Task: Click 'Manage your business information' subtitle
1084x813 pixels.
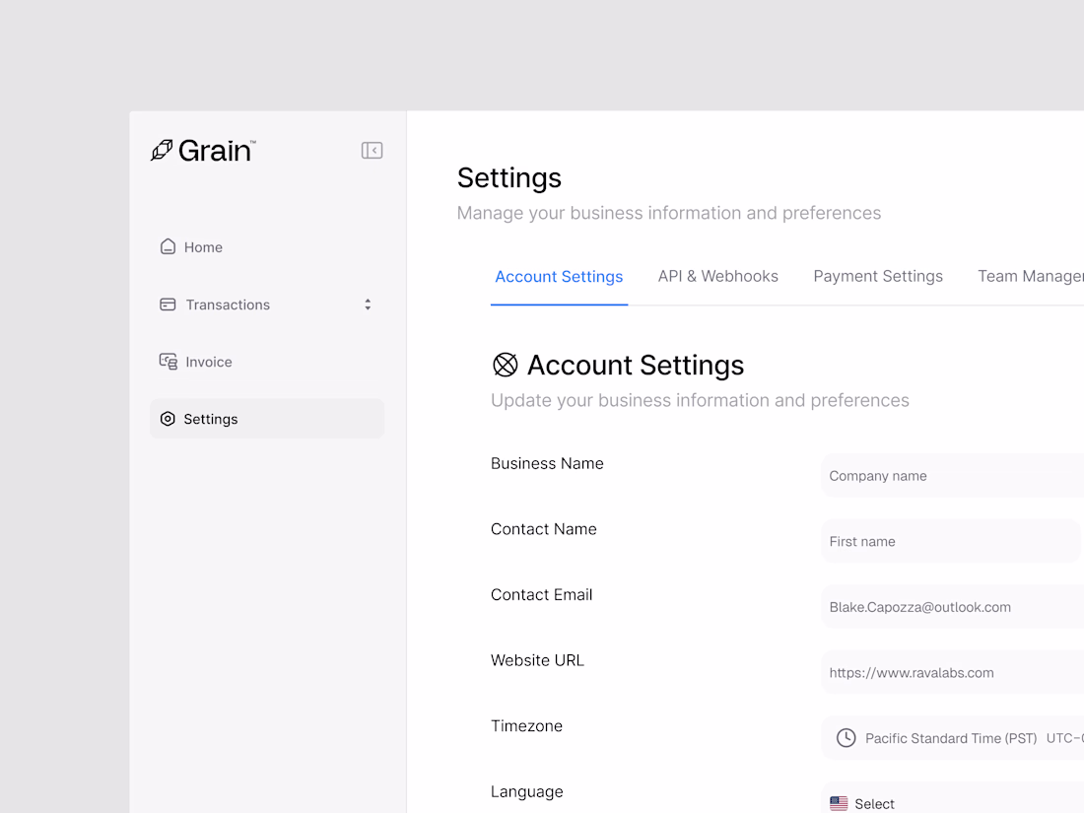Action: 668,213
